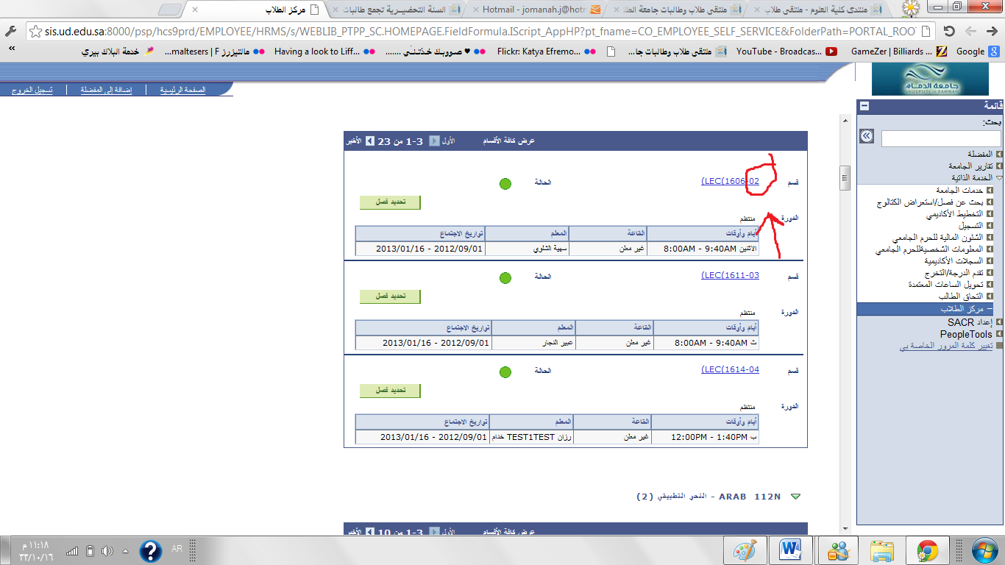The image size is (1005, 565).
Task: Open the Google bookmark
Action: pos(977,51)
